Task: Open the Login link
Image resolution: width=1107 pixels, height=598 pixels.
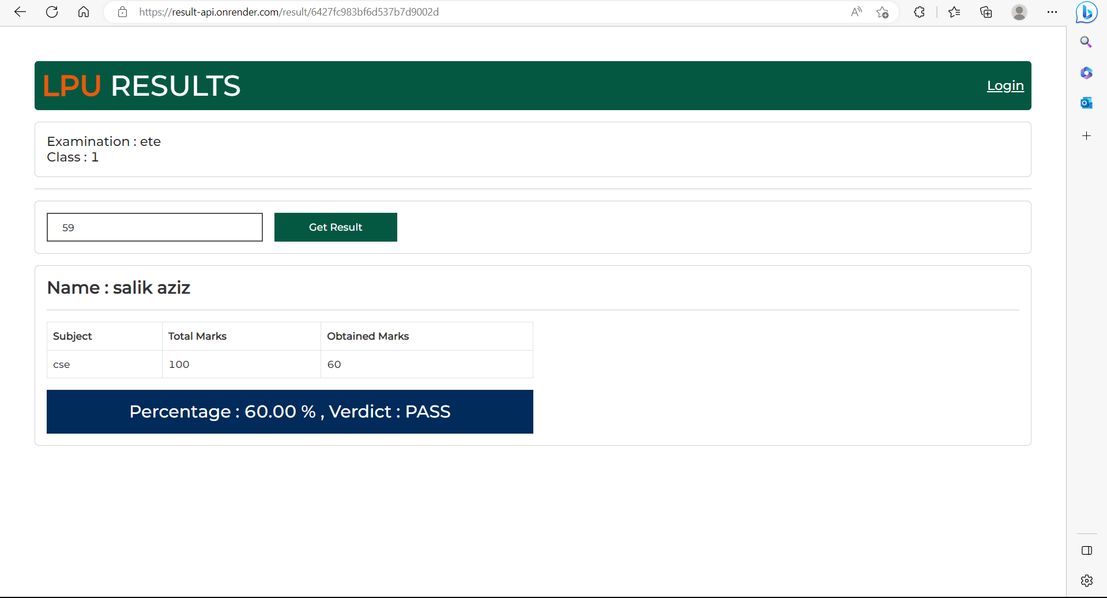Action: [1005, 85]
